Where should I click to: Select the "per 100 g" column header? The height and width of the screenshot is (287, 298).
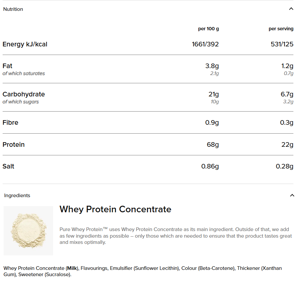pyautogui.click(x=208, y=29)
